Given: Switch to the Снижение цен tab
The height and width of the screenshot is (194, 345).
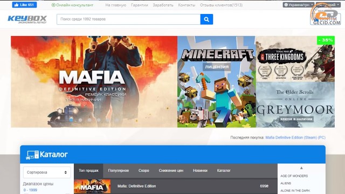Looking at the screenshot, I should [x=171, y=170].
